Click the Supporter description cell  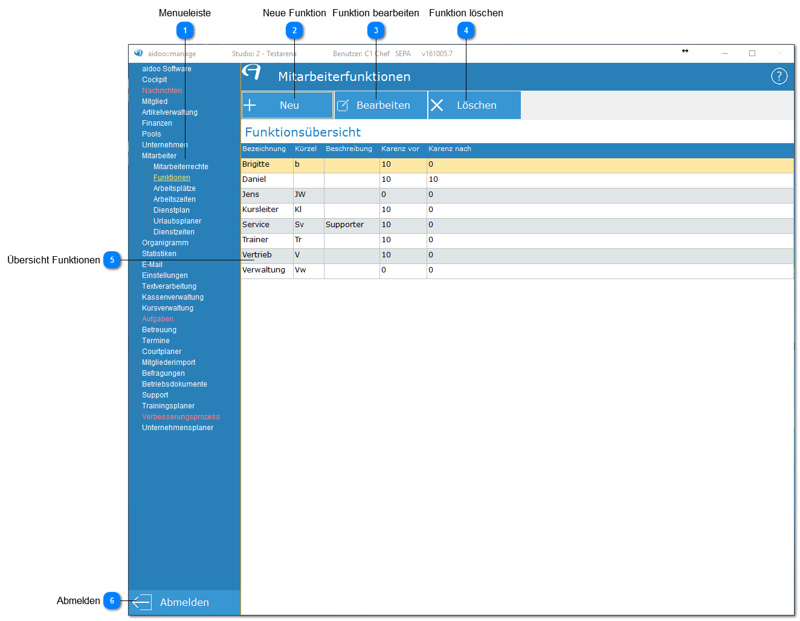coord(352,225)
